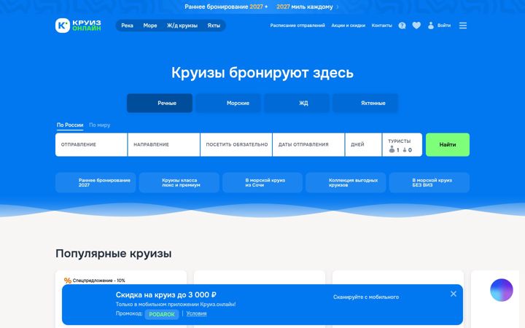Viewport: 525px width, 328px height.
Task: Open Акции и скидки link
Action: [349, 26]
